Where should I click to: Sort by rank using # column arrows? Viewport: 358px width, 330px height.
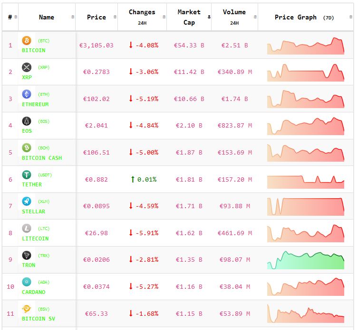pos(16,17)
